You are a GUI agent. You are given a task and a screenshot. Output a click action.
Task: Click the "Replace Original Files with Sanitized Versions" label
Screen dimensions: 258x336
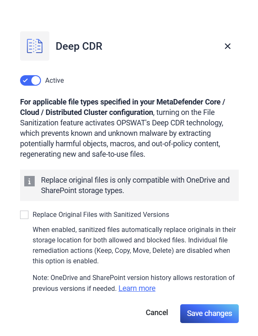tap(101, 215)
